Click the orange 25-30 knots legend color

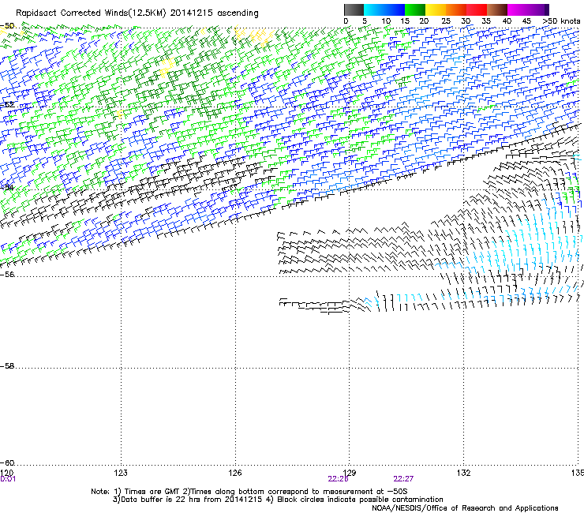pos(456,9)
